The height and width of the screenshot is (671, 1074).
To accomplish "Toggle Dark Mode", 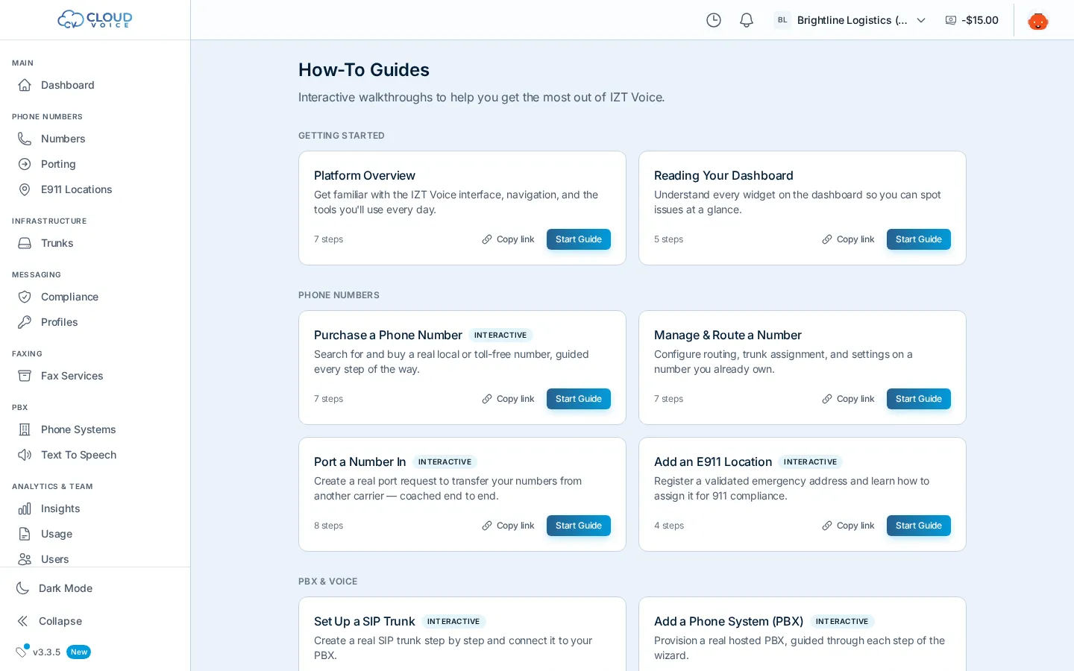I will point(95,588).
